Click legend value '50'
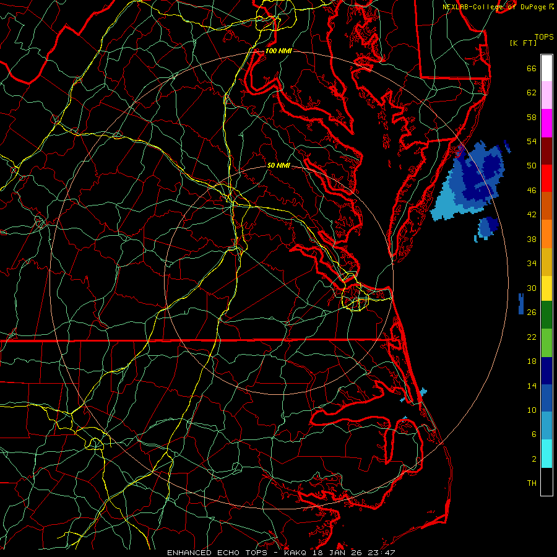The image size is (557, 557). 532,166
